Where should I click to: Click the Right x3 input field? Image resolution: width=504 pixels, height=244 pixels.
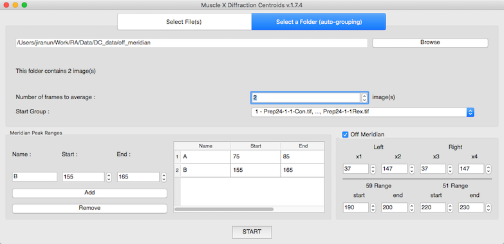[433, 169]
